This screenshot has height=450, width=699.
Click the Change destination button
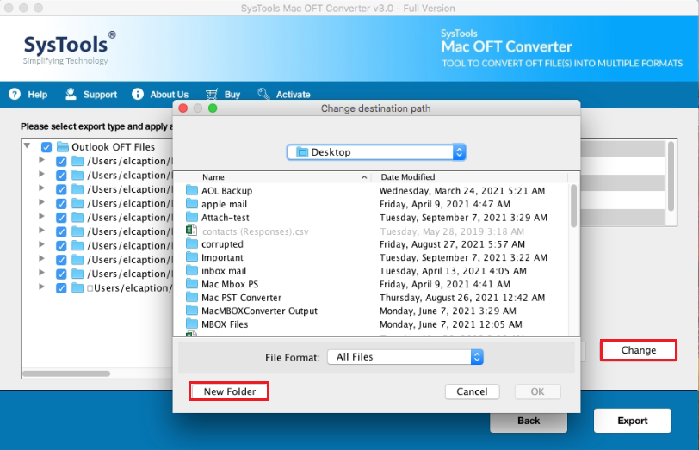639,350
